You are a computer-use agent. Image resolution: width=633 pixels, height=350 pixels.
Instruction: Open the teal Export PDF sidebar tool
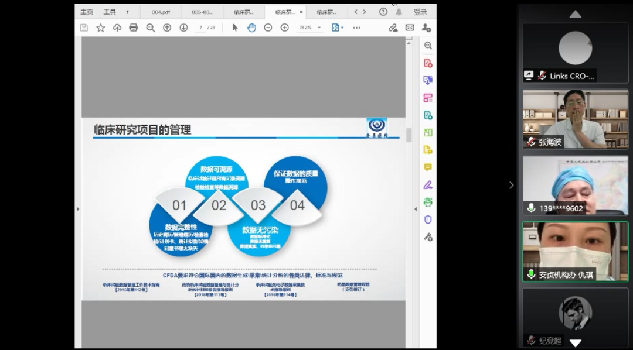coord(428,115)
